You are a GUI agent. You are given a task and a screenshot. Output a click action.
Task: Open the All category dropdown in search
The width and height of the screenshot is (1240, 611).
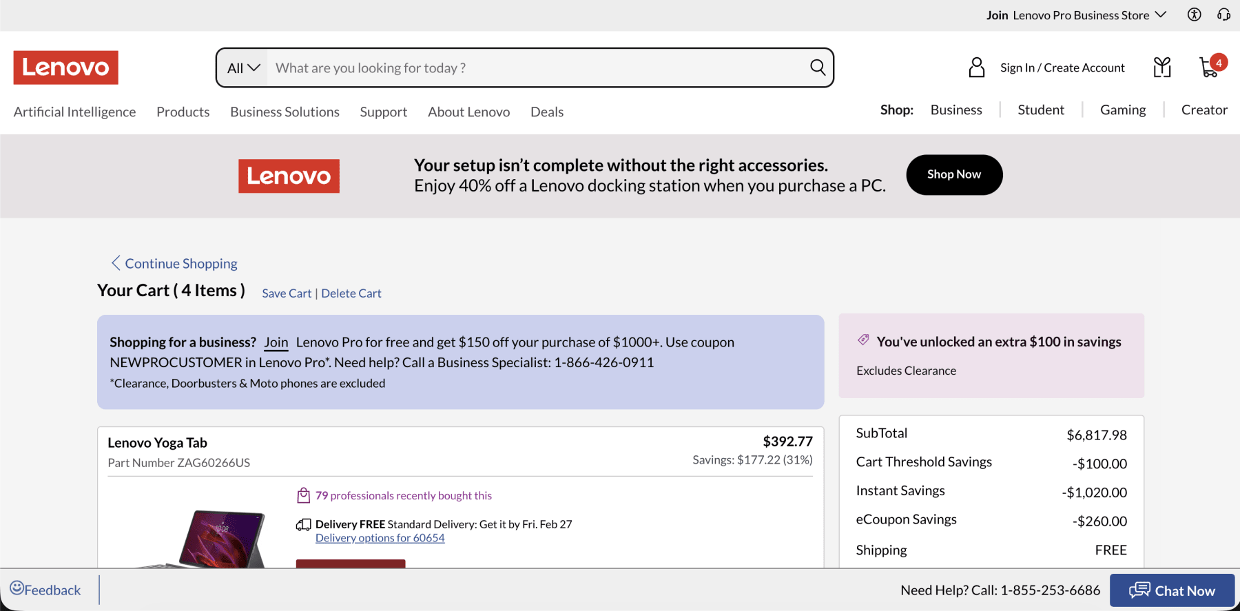pos(243,68)
